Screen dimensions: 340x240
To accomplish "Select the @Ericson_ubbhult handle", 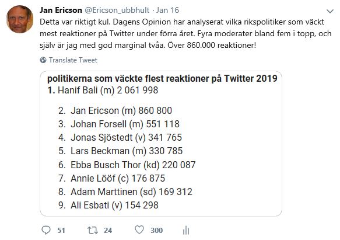I will coord(117,10).
